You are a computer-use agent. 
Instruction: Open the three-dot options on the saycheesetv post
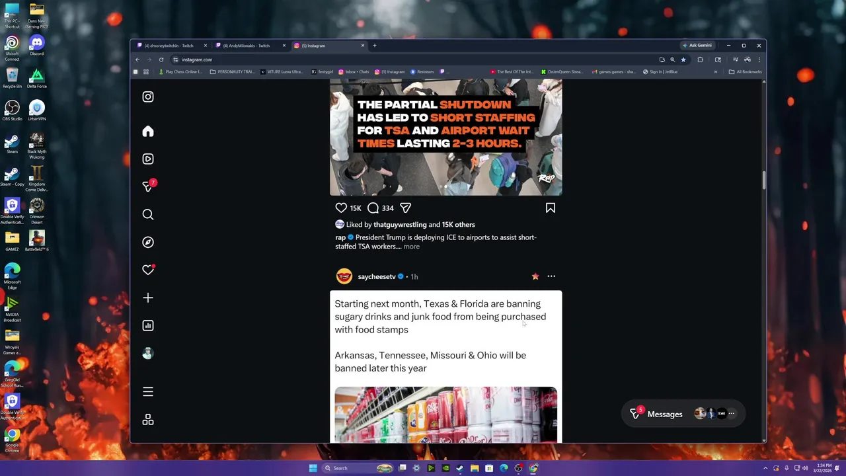tap(551, 276)
